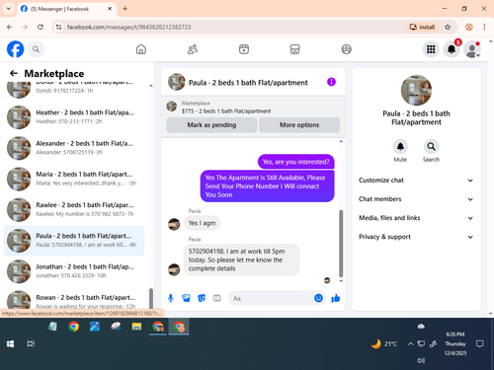Open the $775 Marketplace listing link
This screenshot has width=494, height=370.
(x=226, y=111)
